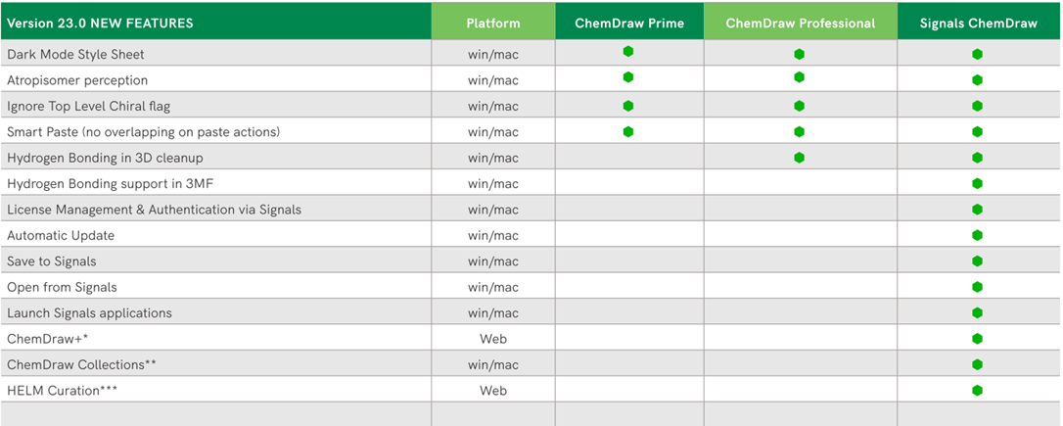Select the ChemDraw Professional column header

pos(801,24)
